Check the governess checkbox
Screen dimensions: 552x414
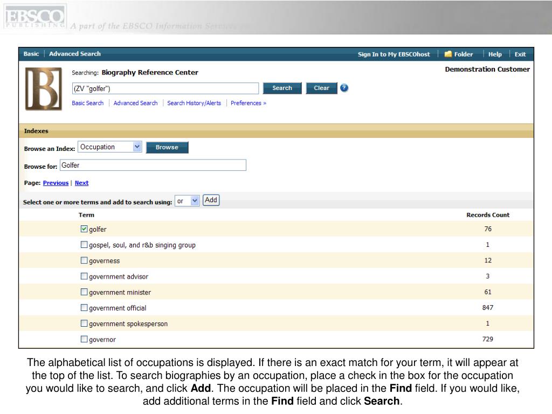point(84,260)
